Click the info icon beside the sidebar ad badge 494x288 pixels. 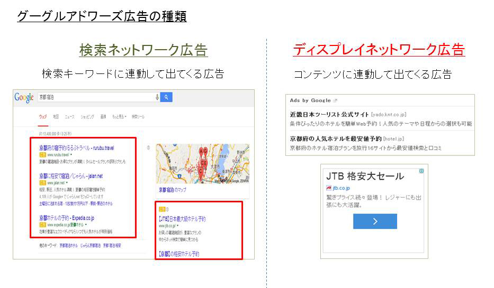167,209
